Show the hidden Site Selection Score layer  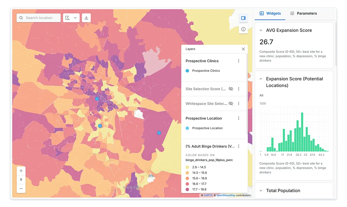click(x=231, y=89)
